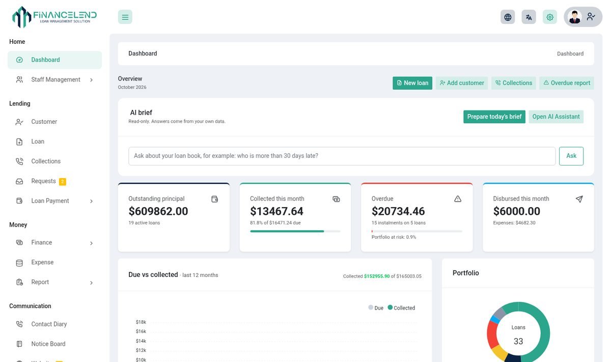Viewport: 611px width, 362px height.
Task: Click the paper plane icon on Disbursed card
Action: pos(579,199)
